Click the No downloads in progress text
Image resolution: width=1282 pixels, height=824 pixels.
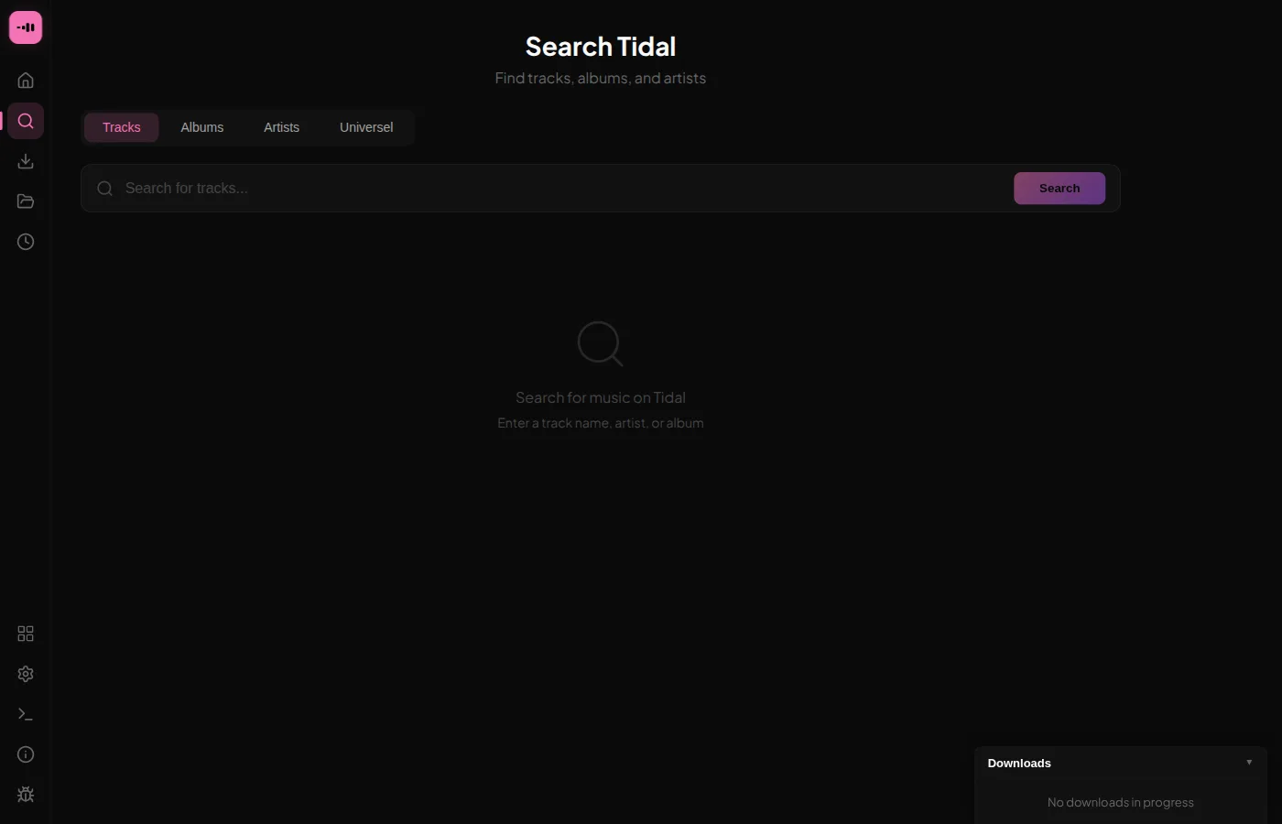(1121, 802)
